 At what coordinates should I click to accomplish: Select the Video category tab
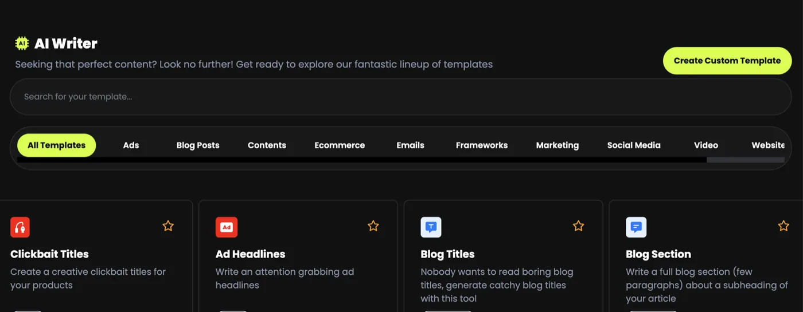click(x=706, y=145)
